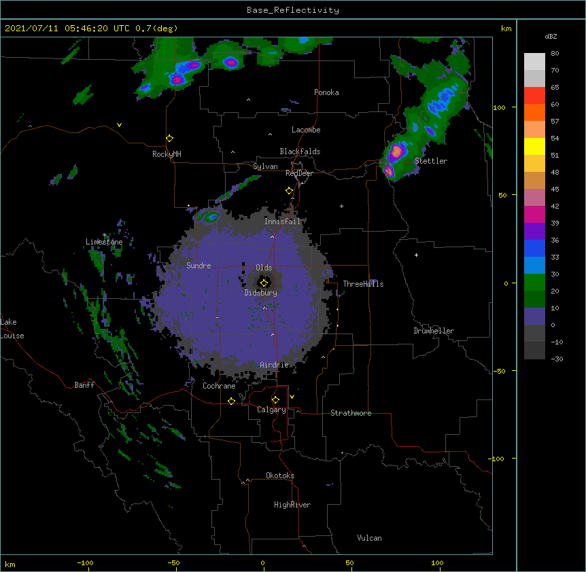Click the 42 value in dBZ legend
Viewport: 586px width, 572px height.
click(x=555, y=206)
